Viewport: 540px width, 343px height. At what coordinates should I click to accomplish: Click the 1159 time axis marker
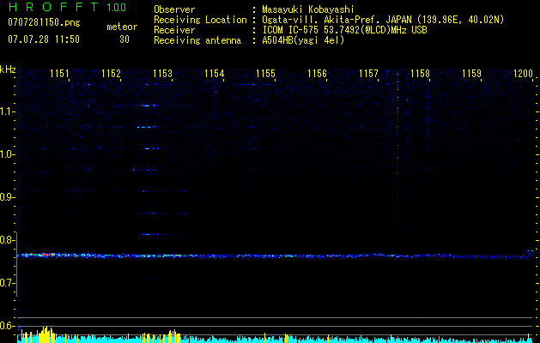[x=472, y=74]
